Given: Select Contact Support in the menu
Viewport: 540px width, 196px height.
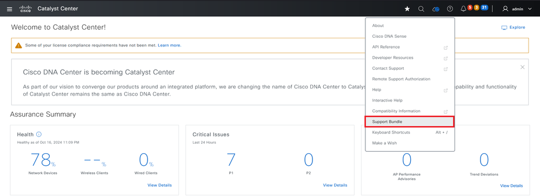Looking at the screenshot, I should pos(410,69).
